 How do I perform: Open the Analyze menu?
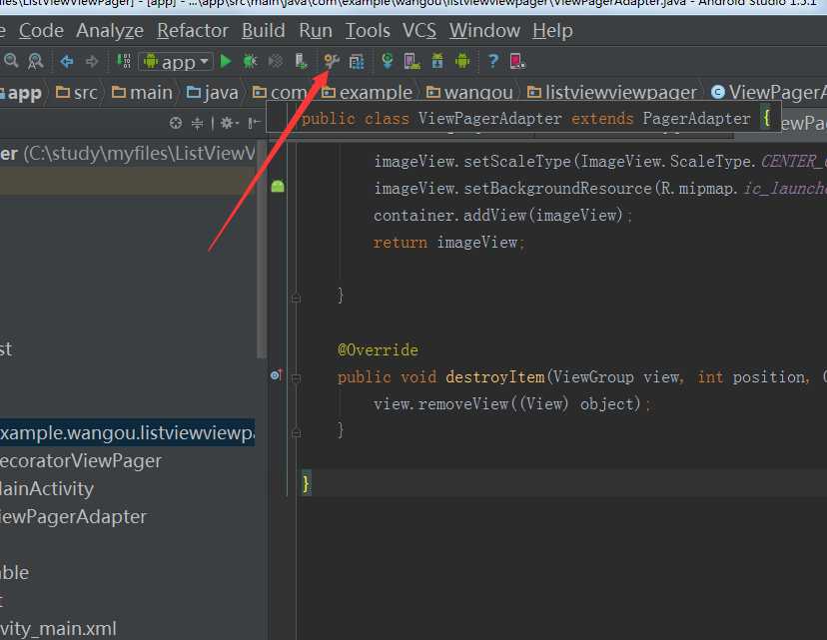[110, 31]
